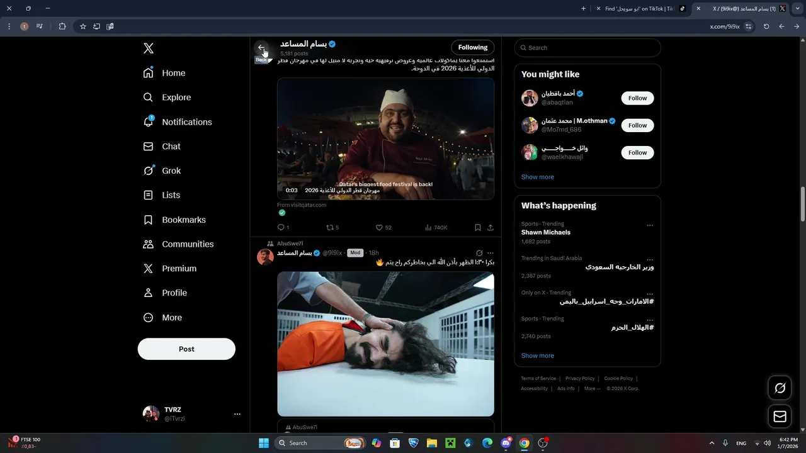Open Bookmarks in the sidebar
806x453 pixels.
click(x=174, y=220)
